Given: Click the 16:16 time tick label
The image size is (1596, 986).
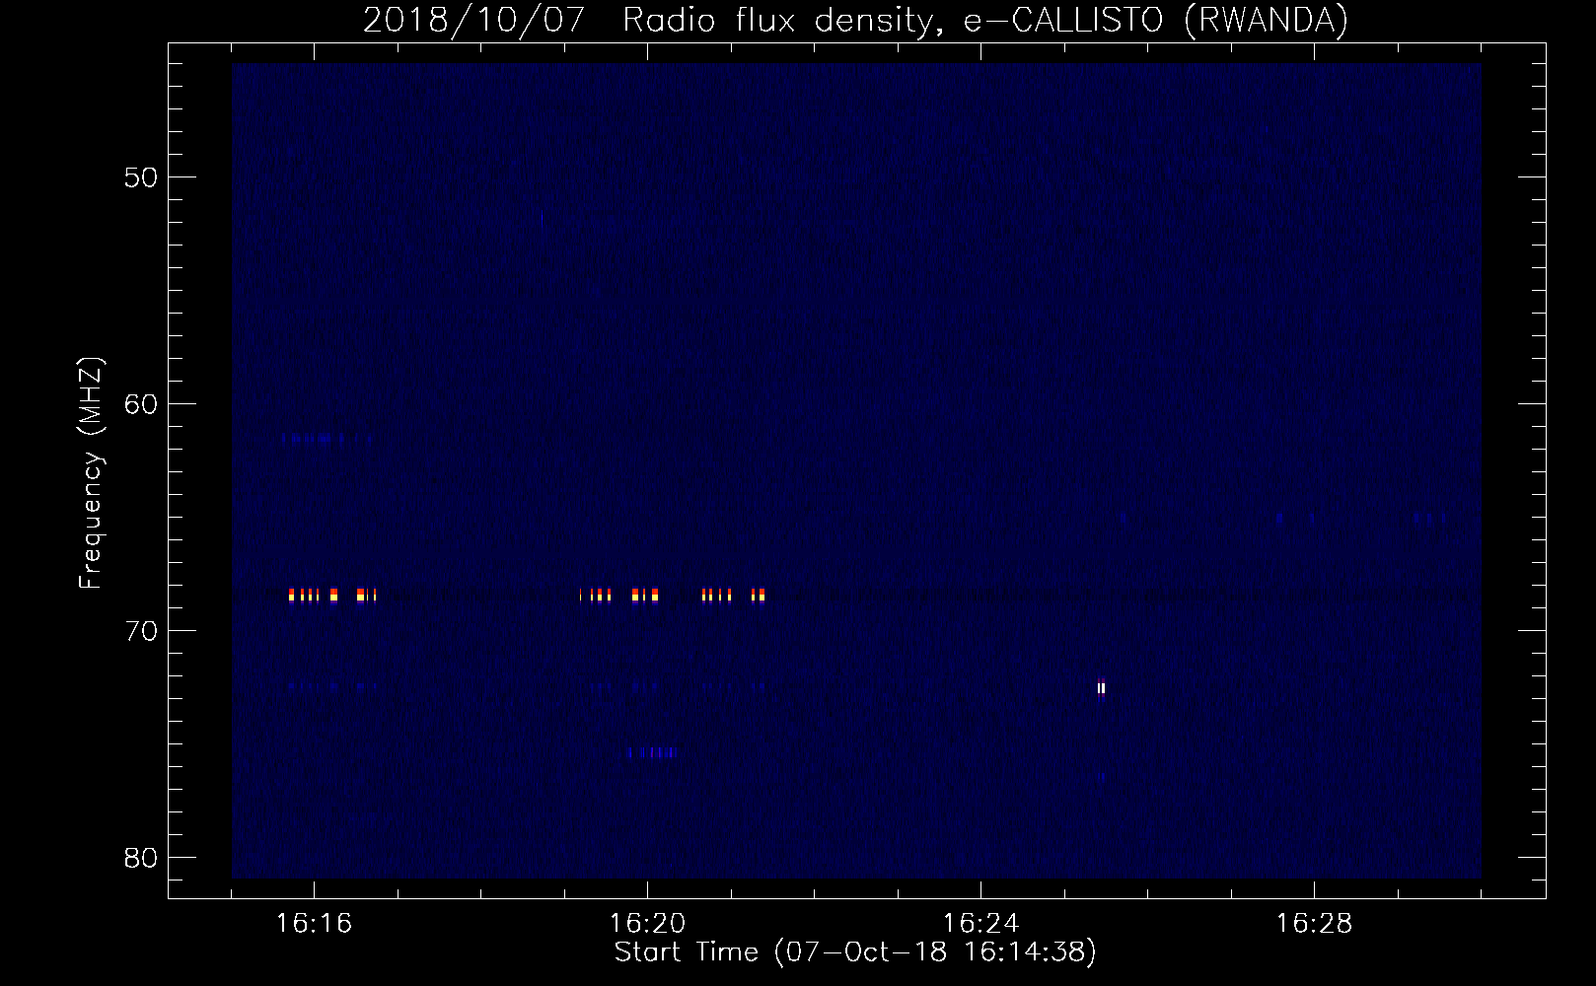Looking at the screenshot, I should (x=314, y=924).
